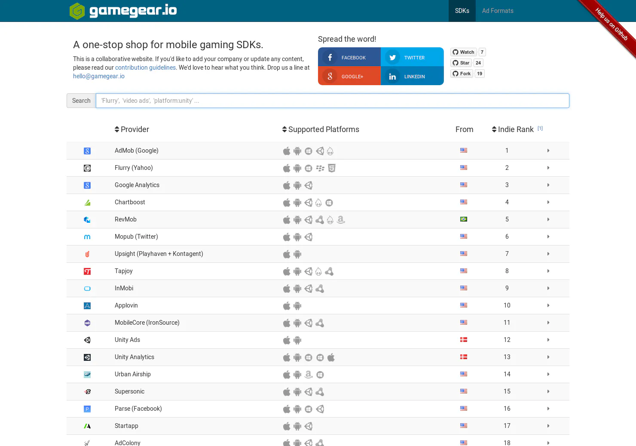Share via the Twitter bird button
The width and height of the screenshot is (636, 446).
(412, 57)
